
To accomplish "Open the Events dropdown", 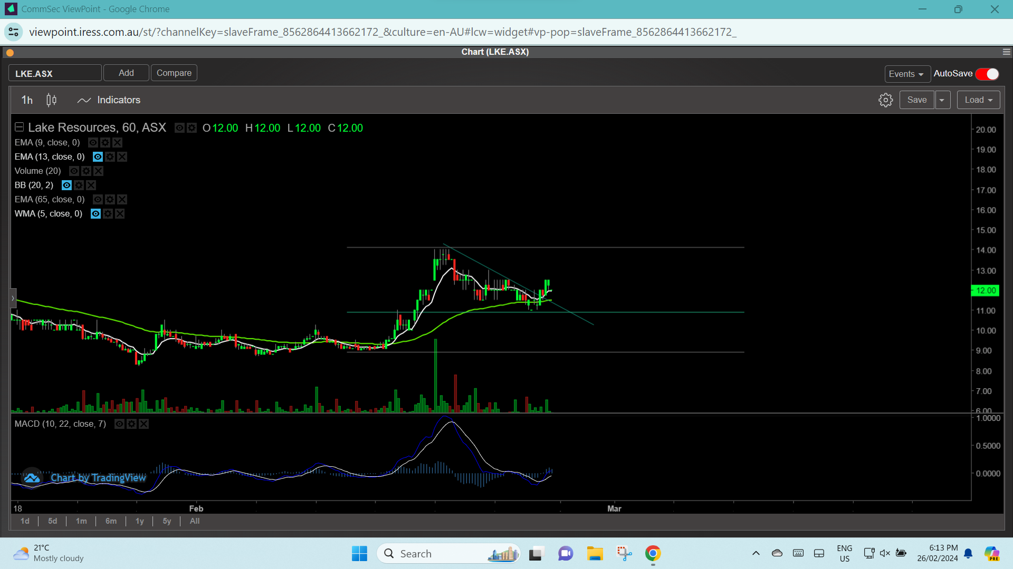I will [907, 74].
